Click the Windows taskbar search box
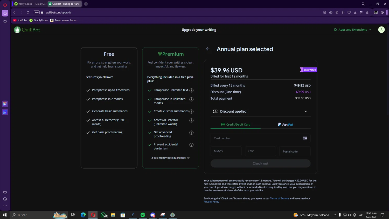This screenshot has width=389, height=219. point(39,215)
